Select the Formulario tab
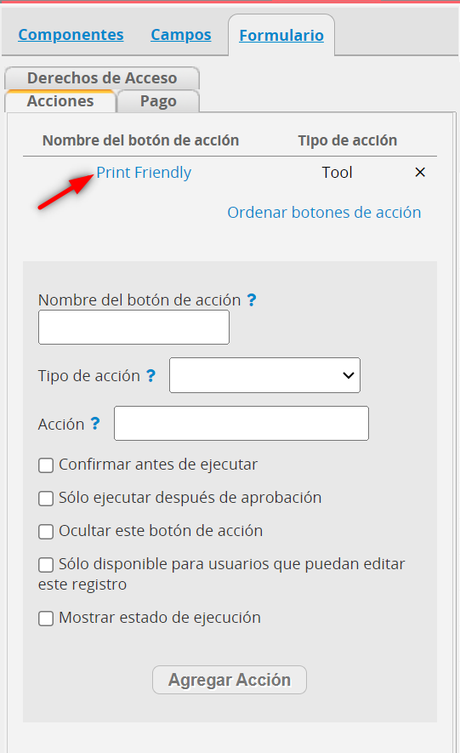 (x=281, y=35)
